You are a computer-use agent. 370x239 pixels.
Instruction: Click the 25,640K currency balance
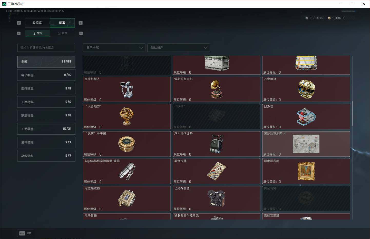point(314,18)
